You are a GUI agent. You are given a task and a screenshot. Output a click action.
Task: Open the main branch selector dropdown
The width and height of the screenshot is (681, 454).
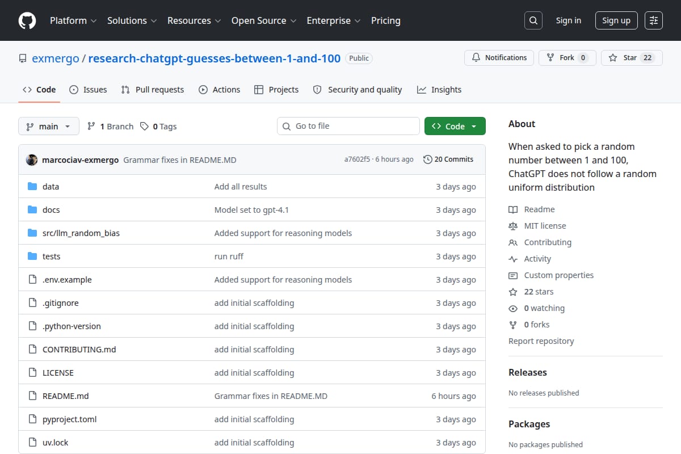[x=48, y=127]
